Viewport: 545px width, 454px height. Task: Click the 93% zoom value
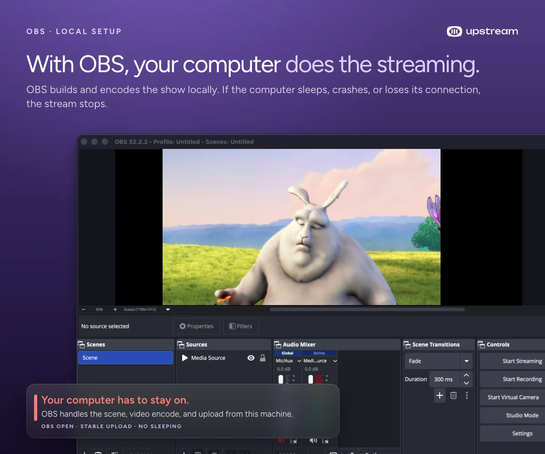[99, 310]
